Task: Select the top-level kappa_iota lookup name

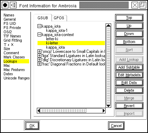Action: pyautogui.click(x=51, y=26)
